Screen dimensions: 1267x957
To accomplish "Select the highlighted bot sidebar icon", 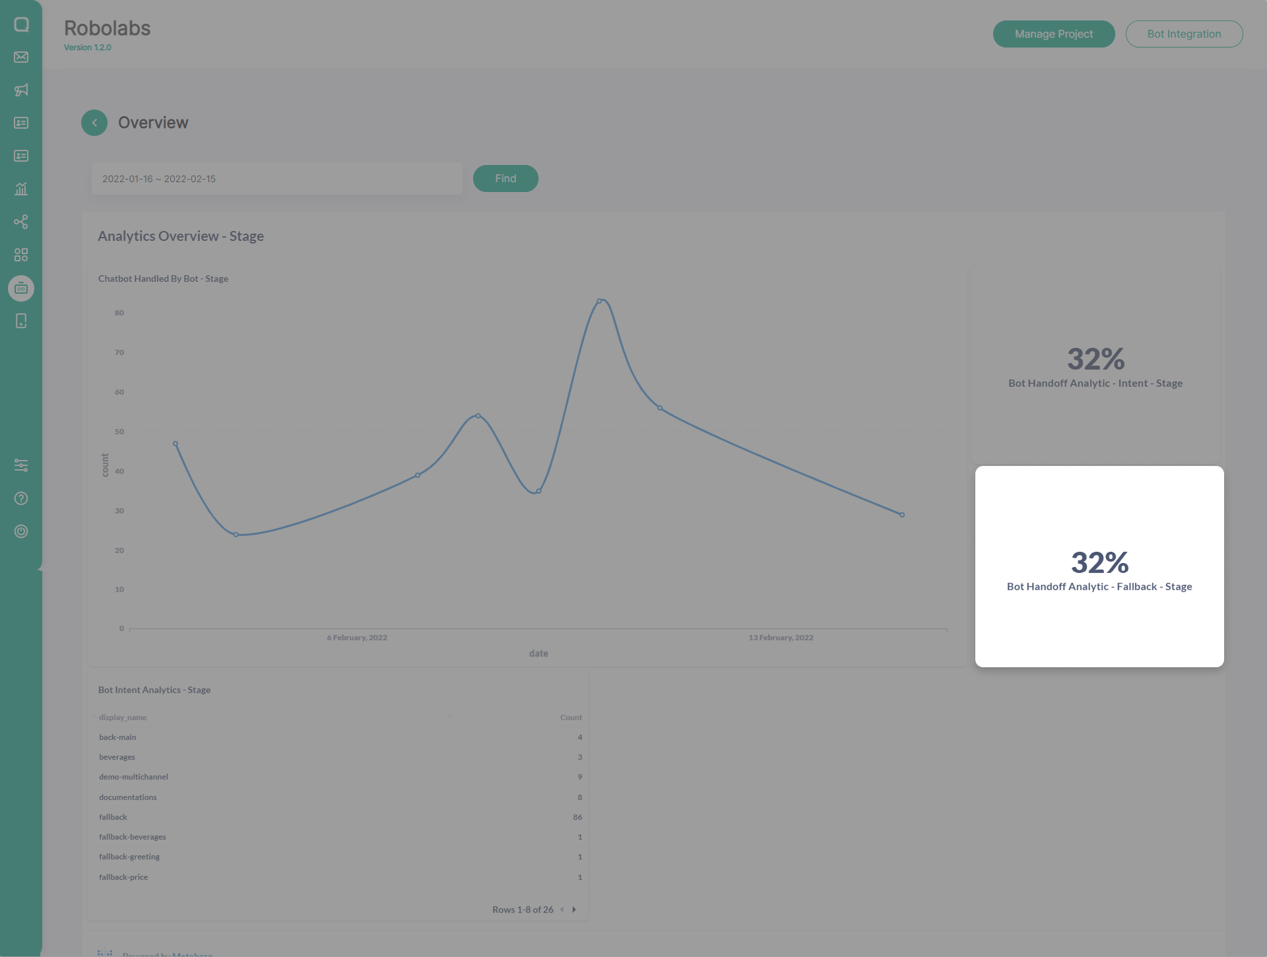I will pos(21,288).
